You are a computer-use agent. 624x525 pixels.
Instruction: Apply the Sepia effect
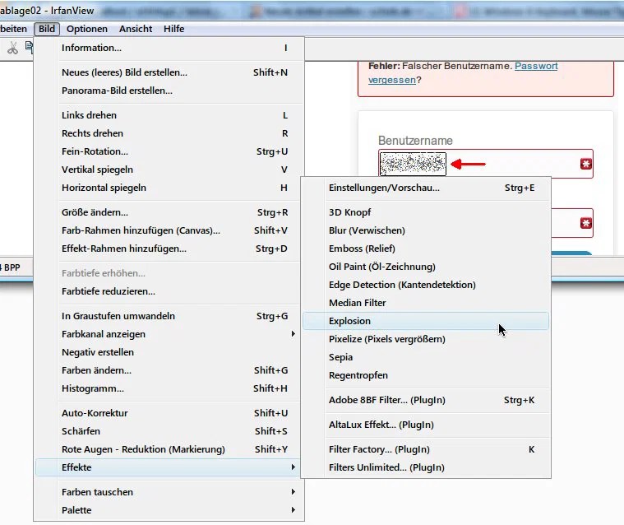pos(426,357)
